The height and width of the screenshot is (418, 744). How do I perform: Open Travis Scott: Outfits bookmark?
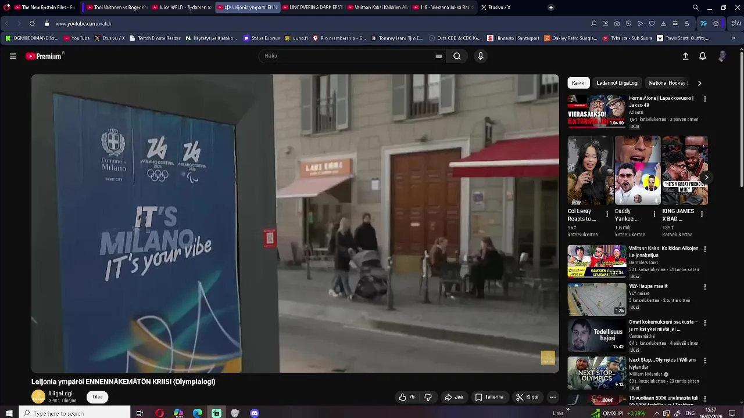click(x=684, y=38)
